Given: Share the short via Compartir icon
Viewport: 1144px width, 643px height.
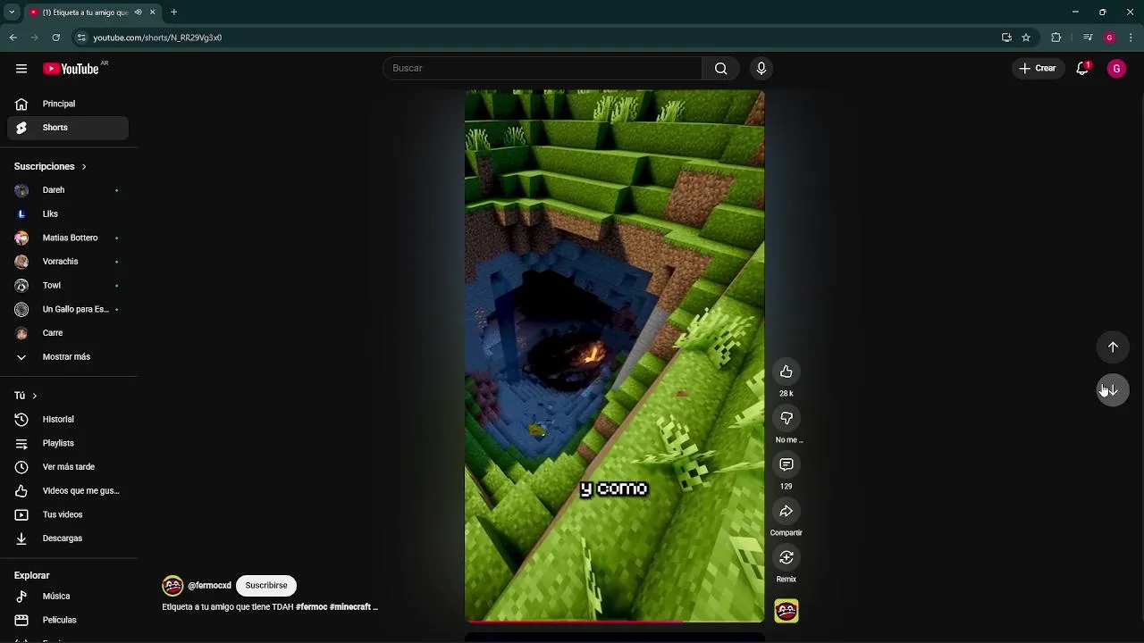Looking at the screenshot, I should [786, 511].
